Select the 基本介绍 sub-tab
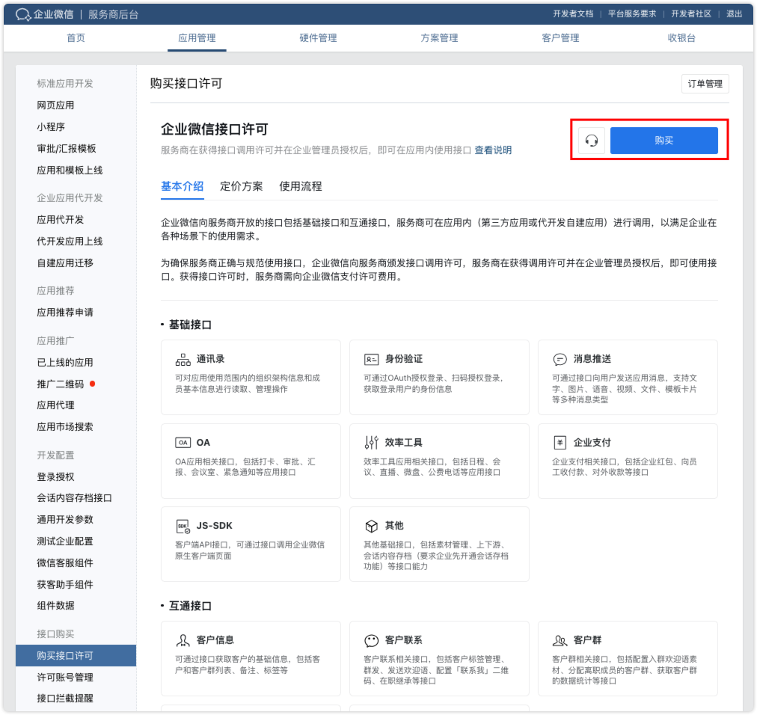757x715 pixels. click(x=182, y=186)
